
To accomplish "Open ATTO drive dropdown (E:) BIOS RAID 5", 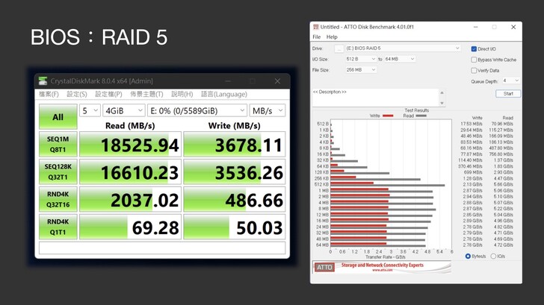I will pos(403,48).
